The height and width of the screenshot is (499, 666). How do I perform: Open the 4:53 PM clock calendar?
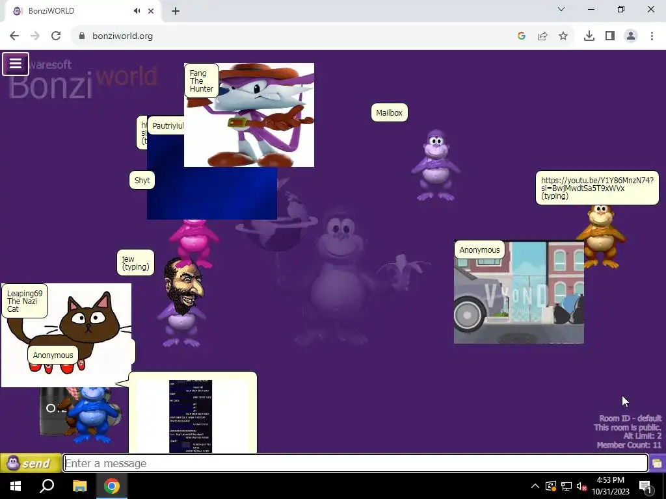610,486
